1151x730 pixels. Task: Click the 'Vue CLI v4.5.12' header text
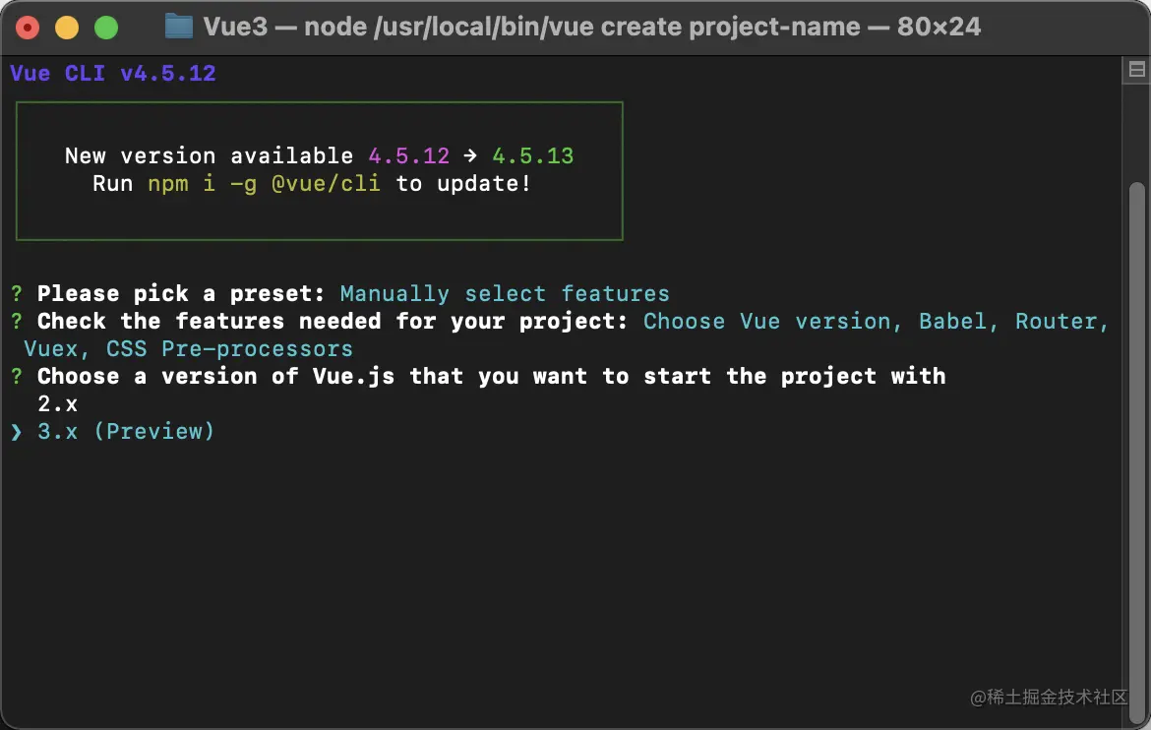click(113, 74)
